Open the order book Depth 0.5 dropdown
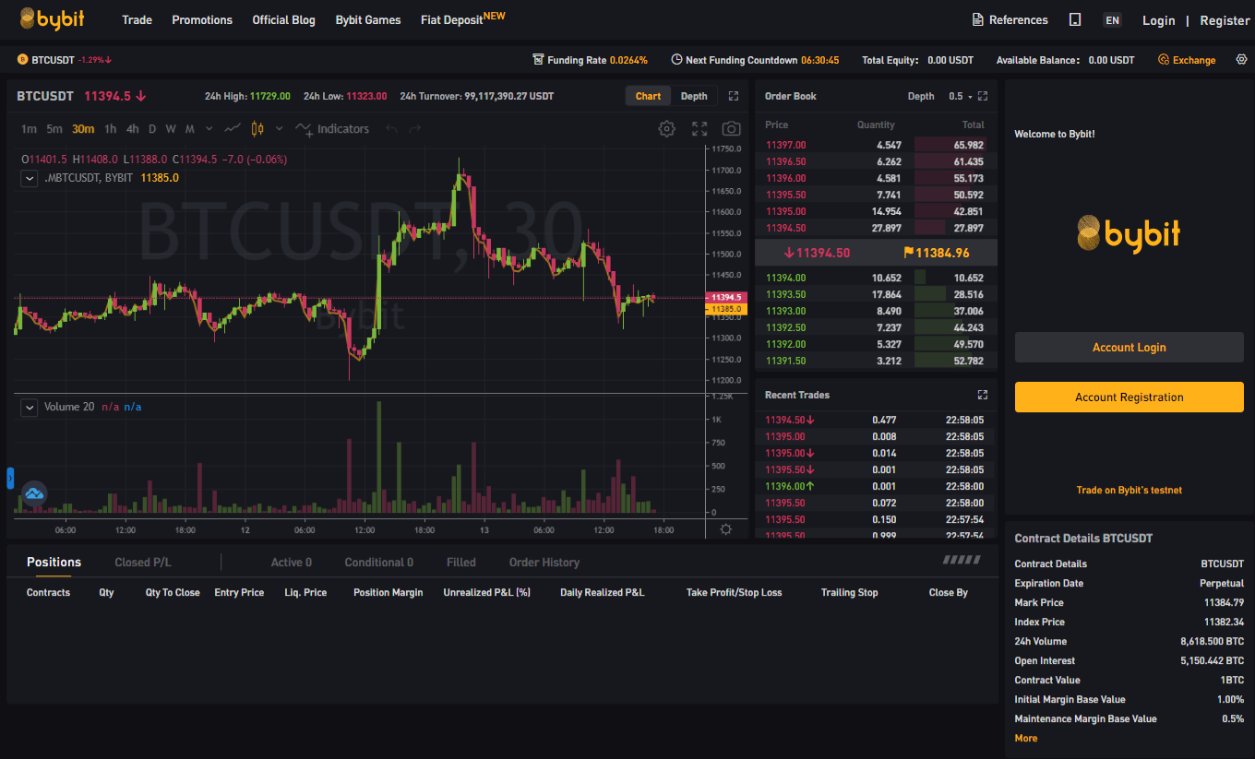Screen dimensions: 1255x759 (x=960, y=96)
